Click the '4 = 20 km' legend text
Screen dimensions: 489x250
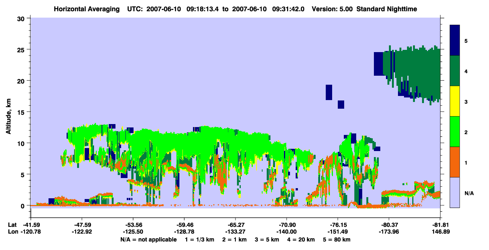[x=301, y=240]
